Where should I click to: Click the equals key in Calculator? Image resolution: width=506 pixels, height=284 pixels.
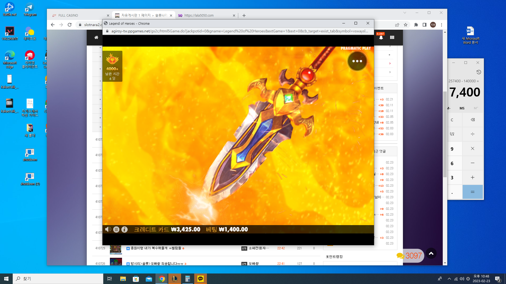click(473, 192)
